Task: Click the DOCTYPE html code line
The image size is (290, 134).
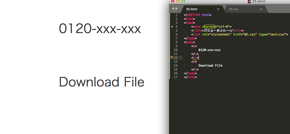Action: point(198,15)
